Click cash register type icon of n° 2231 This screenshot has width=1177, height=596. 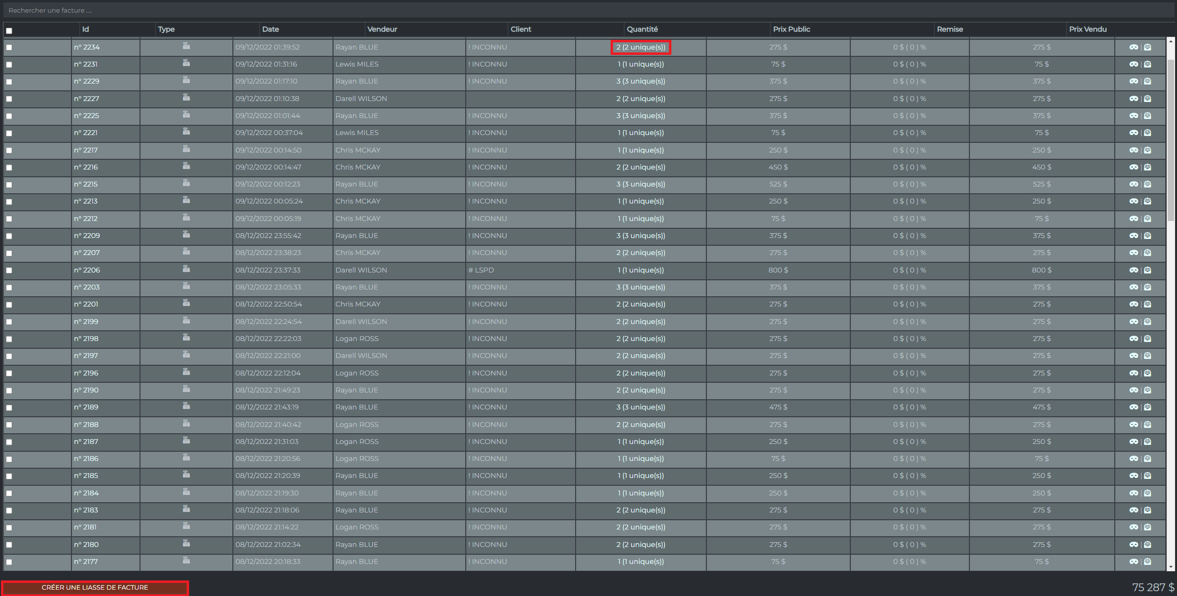(x=186, y=63)
